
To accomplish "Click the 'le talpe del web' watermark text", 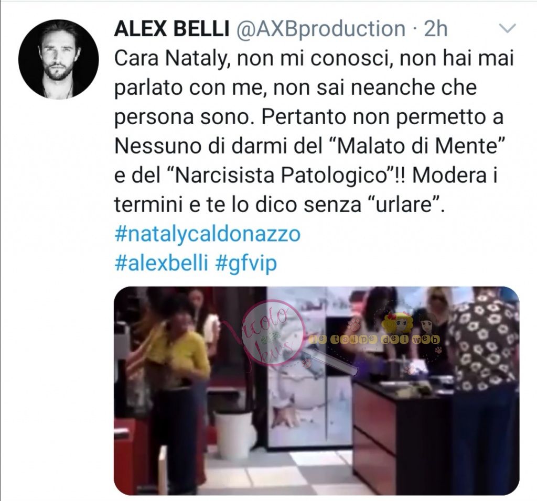I will (374, 340).
